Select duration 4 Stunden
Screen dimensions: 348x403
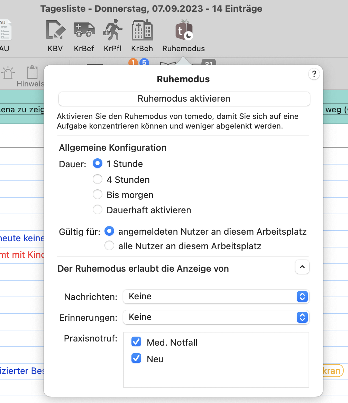point(98,179)
